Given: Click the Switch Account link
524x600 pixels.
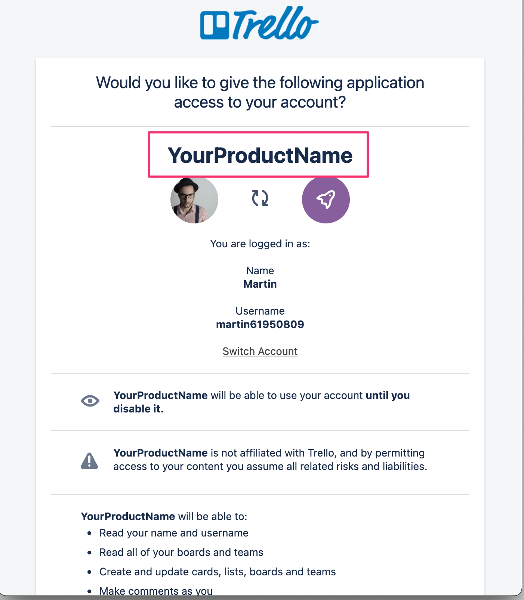Looking at the screenshot, I should [x=260, y=351].
